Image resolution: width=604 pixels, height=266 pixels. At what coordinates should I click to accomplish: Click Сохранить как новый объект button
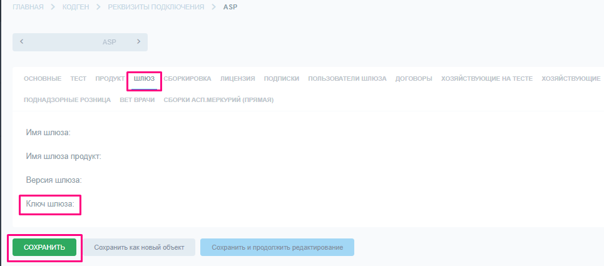pyautogui.click(x=139, y=247)
